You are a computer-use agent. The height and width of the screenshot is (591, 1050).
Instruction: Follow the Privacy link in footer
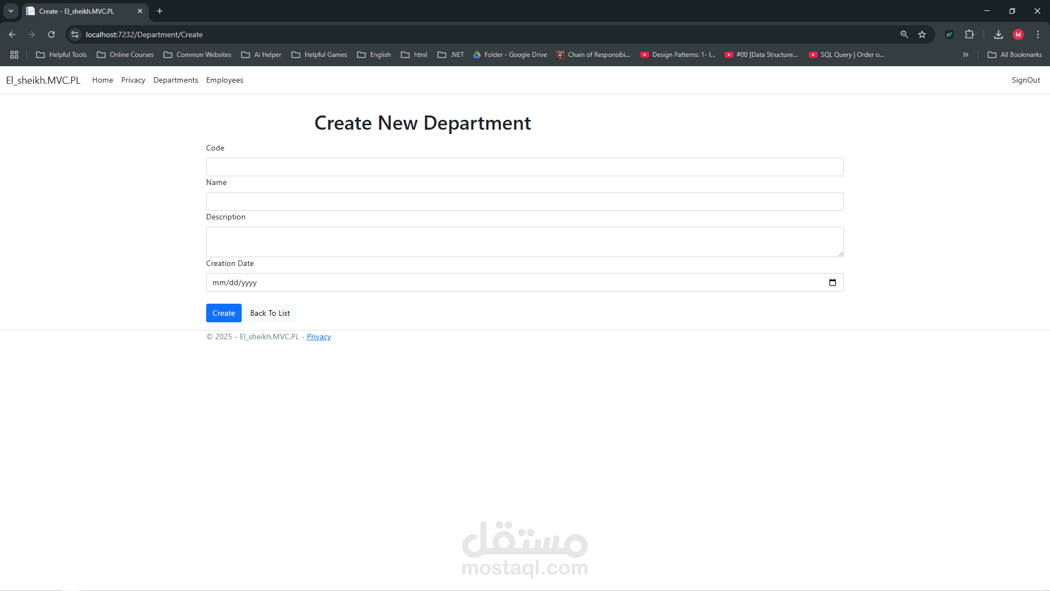tap(318, 337)
